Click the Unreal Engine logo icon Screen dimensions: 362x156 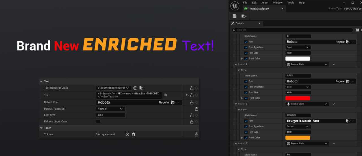pos(235,6)
